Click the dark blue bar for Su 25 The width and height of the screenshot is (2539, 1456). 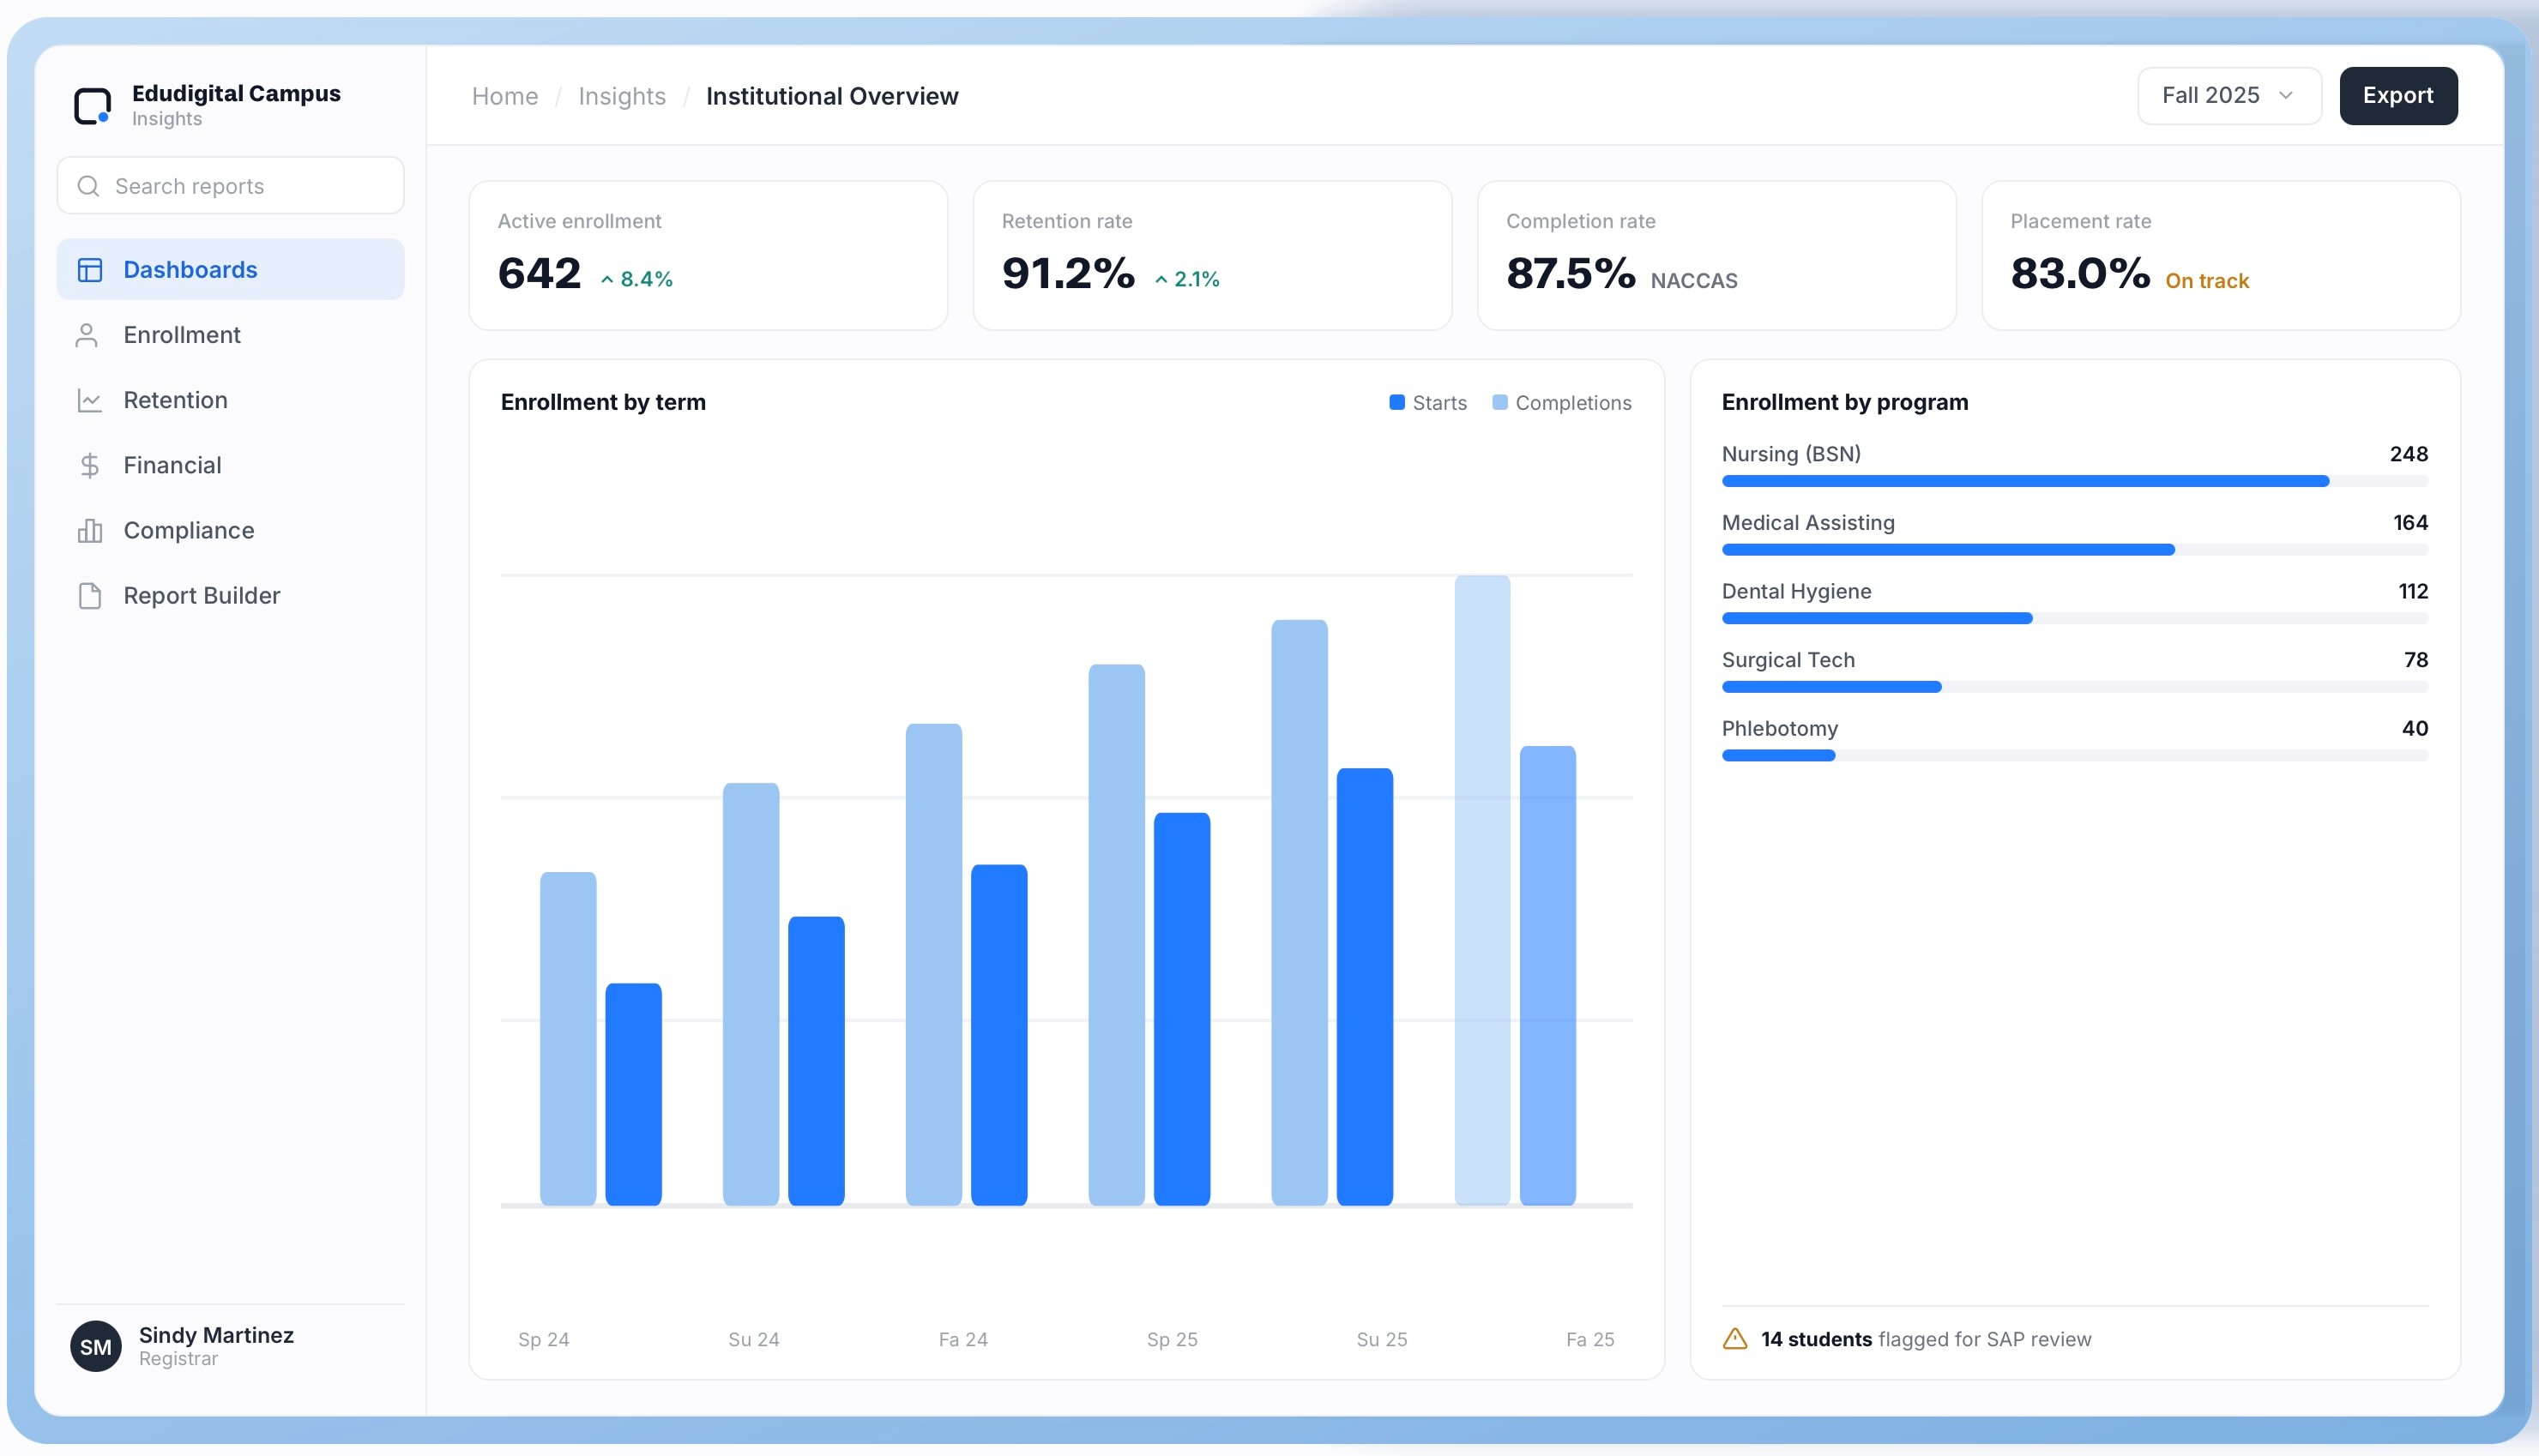pyautogui.click(x=1365, y=987)
